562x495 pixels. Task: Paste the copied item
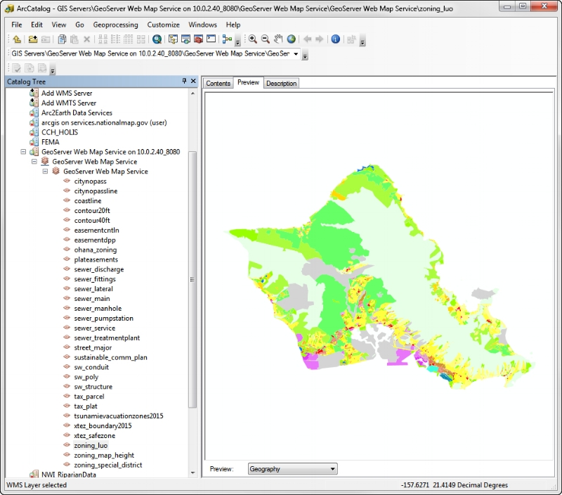point(74,39)
